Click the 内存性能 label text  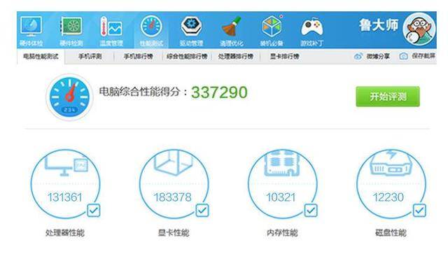click(x=282, y=233)
